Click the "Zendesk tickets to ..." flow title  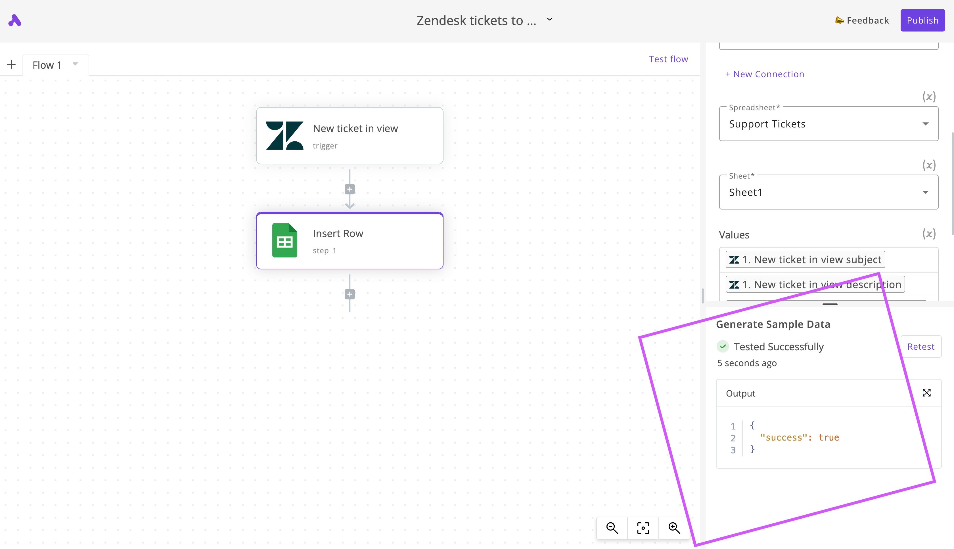(x=476, y=20)
